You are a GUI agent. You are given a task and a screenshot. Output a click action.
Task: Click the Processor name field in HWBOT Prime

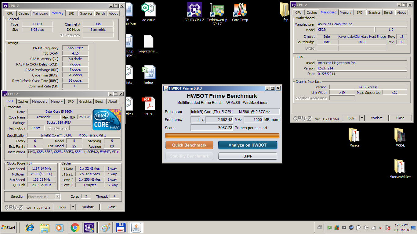[x=235, y=112]
